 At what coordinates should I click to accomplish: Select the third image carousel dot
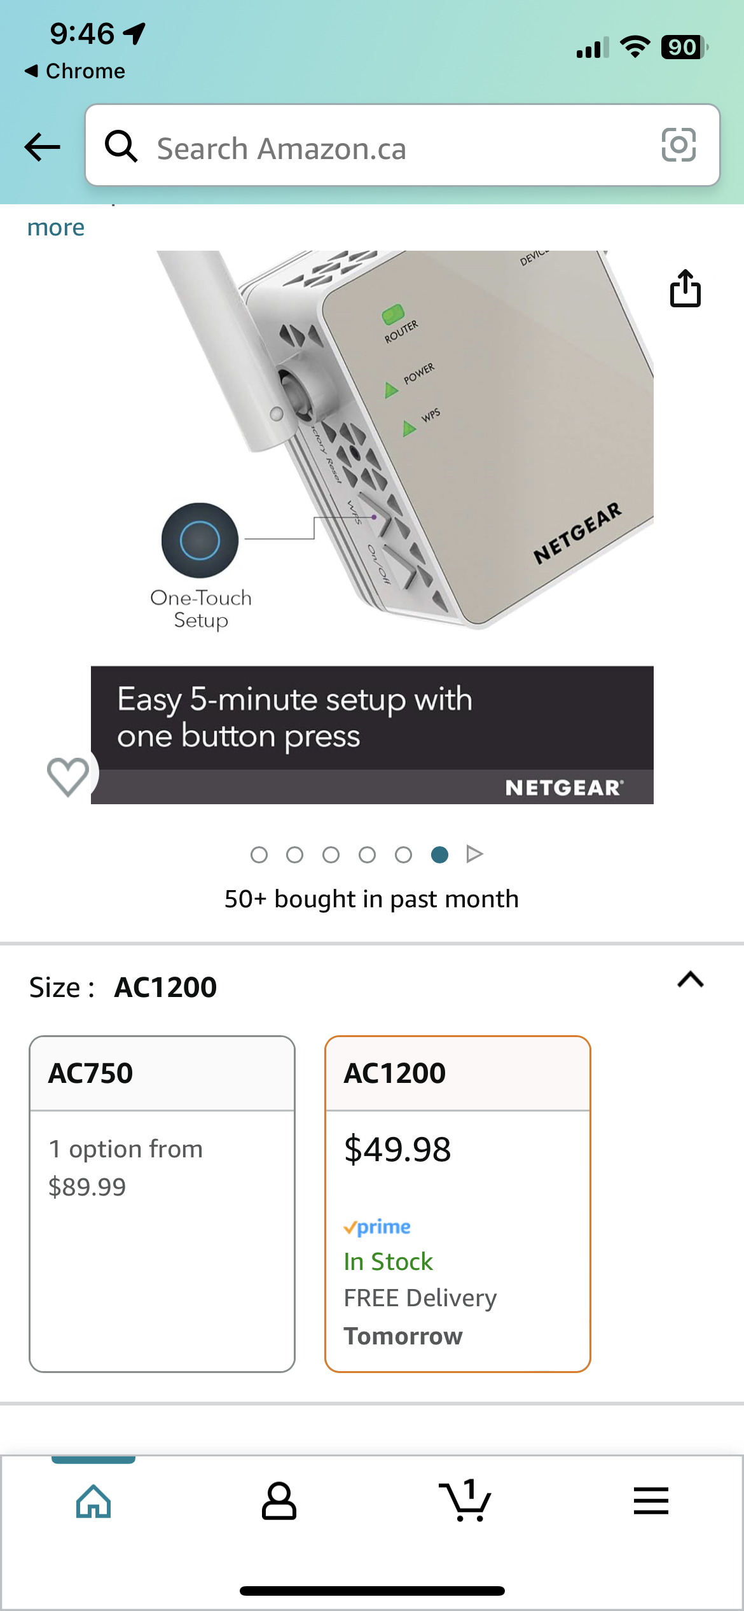click(x=331, y=854)
